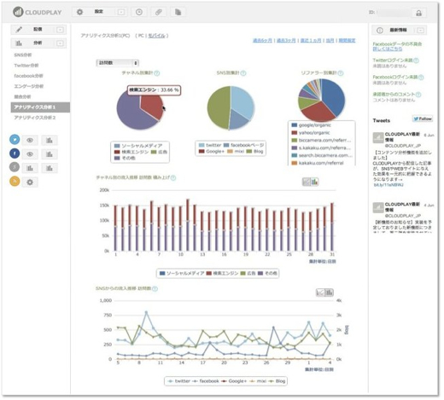Open help icon next to 承認者からのコメント

418,95
